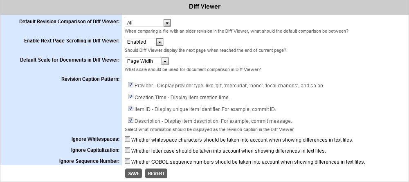Image resolution: width=409 pixels, height=182 pixels.
Task: Click the Revert button
Action: click(156, 173)
